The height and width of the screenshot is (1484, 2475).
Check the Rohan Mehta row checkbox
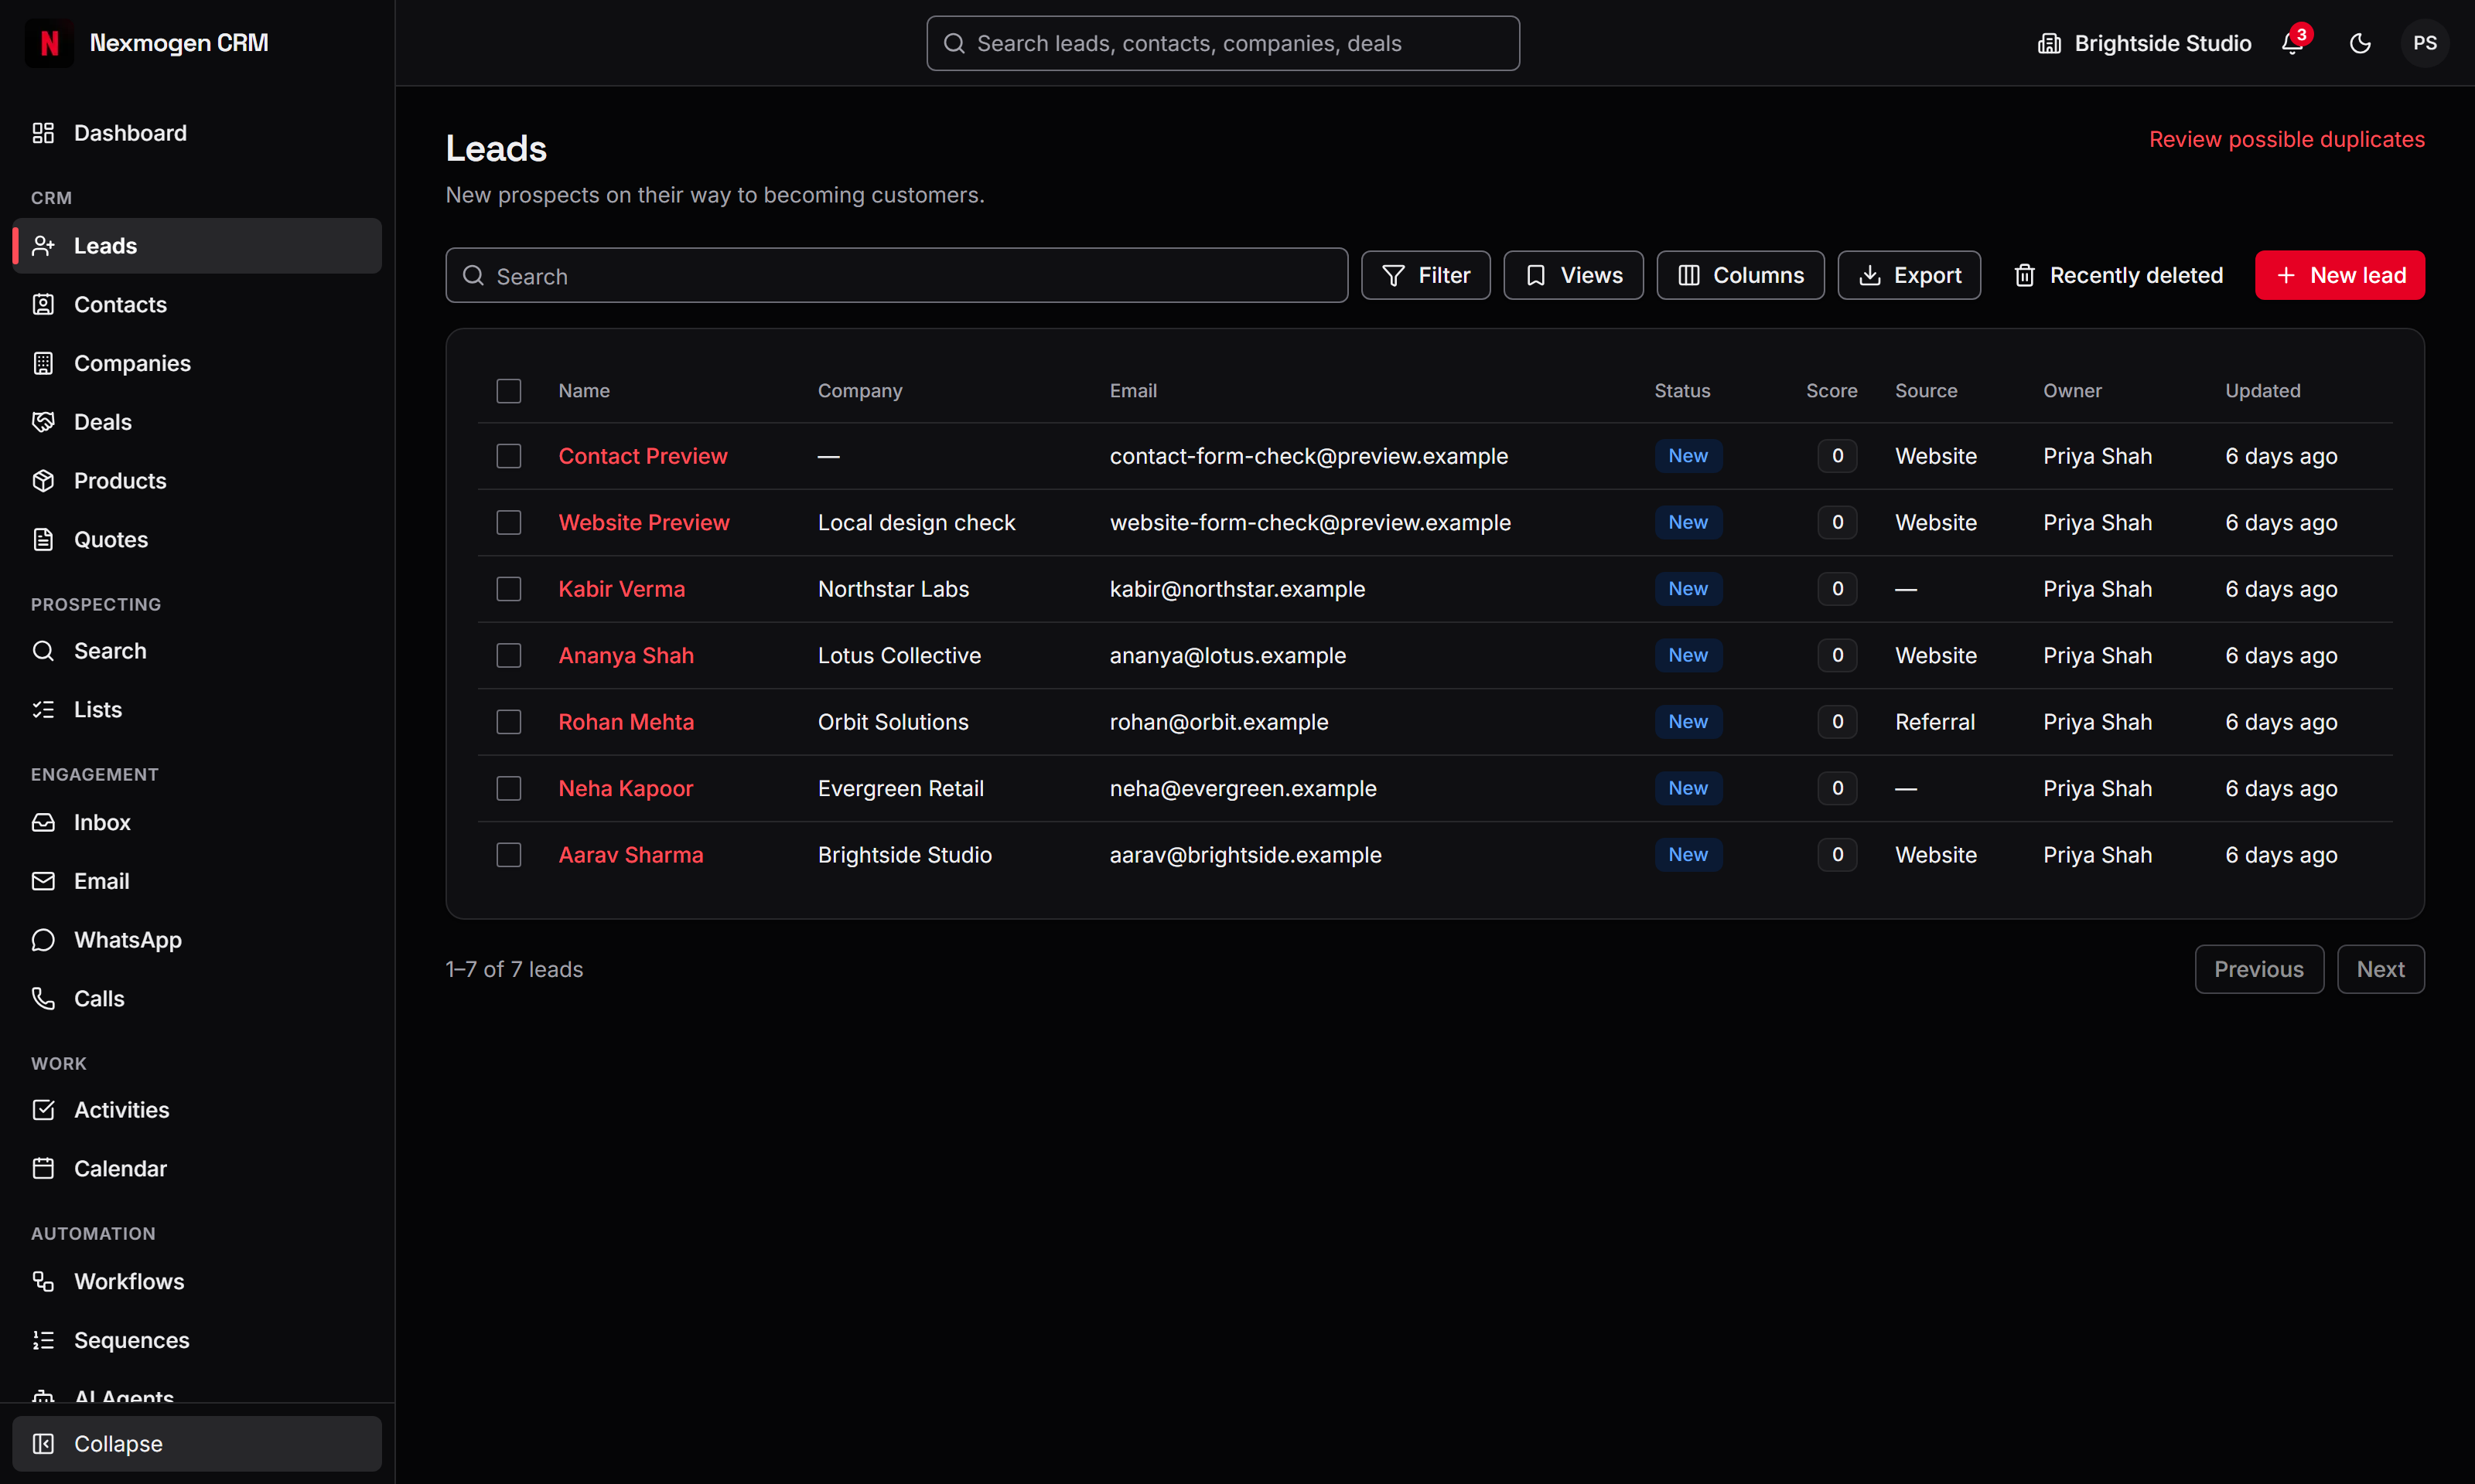point(509,722)
